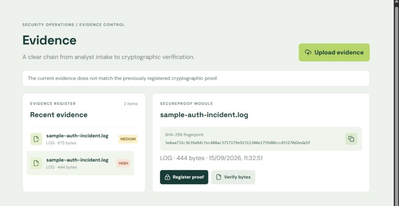This screenshot has width=399, height=206.
Task: Click the timestamp 15/09/2026, 11:32:51 line
Action: click(x=211, y=158)
